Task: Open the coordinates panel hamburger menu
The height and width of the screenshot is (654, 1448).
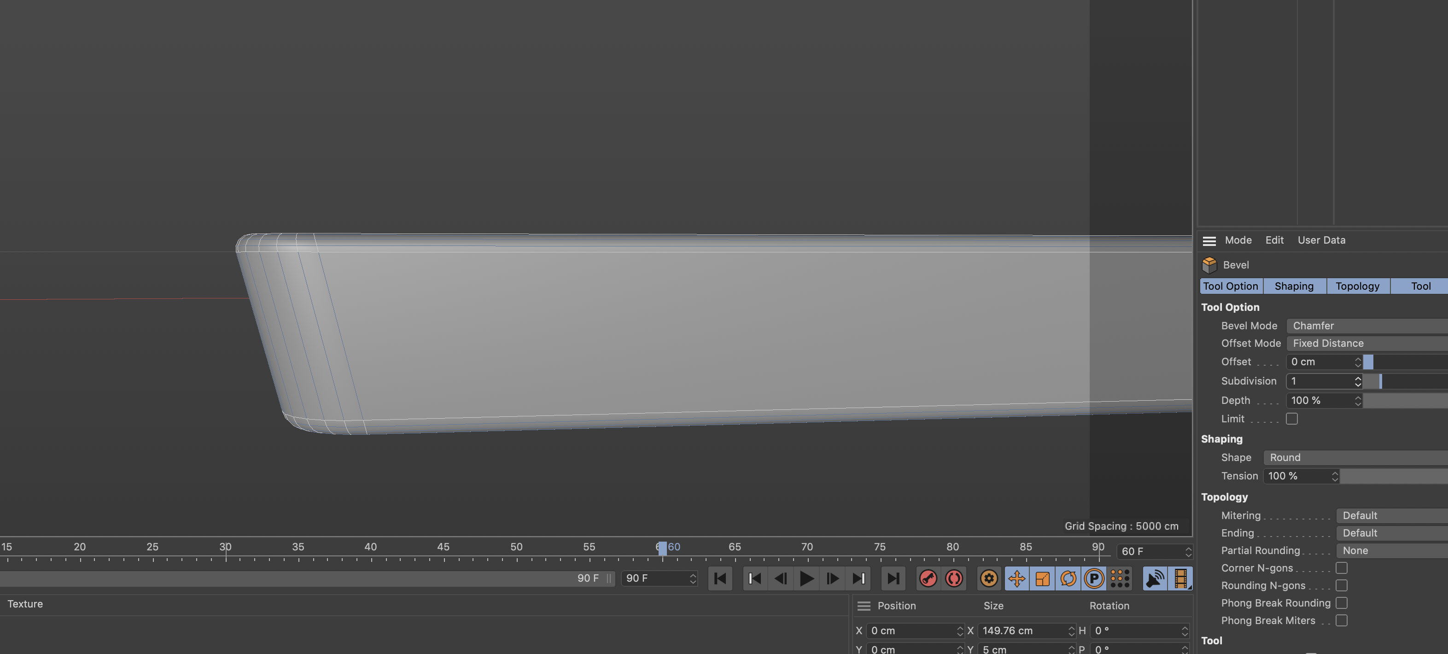Action: [x=864, y=606]
